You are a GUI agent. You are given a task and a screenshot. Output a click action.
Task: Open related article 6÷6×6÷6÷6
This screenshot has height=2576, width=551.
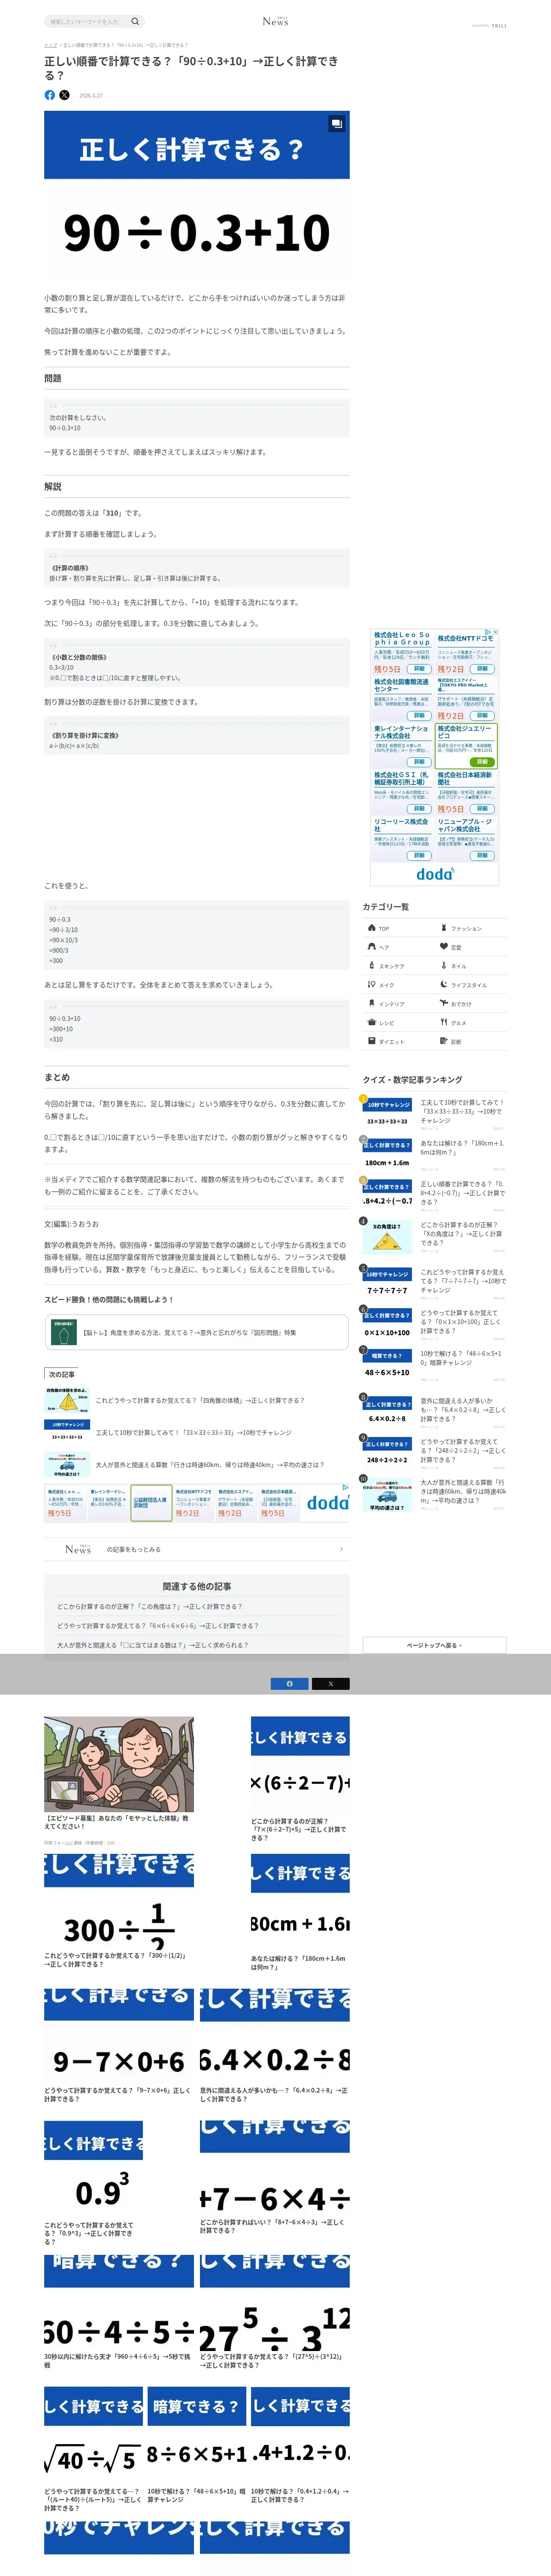[x=157, y=1625]
